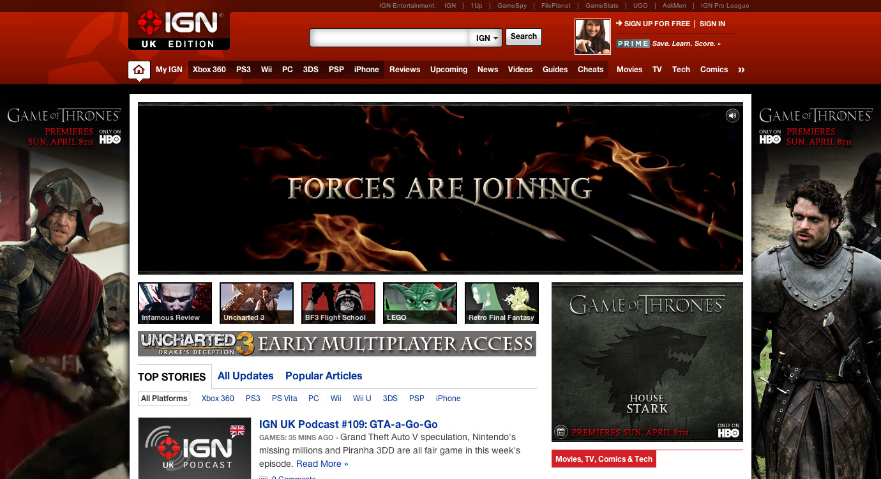Image resolution: width=881 pixels, height=479 pixels.
Task: Open IGN Pro League in top bar
Action: [725, 6]
